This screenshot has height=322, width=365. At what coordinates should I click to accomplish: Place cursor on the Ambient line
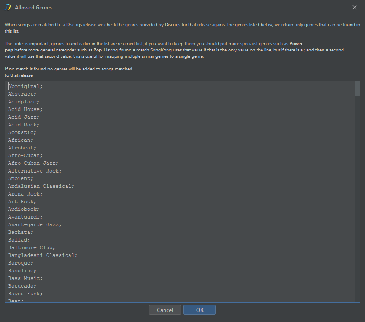tap(20, 178)
